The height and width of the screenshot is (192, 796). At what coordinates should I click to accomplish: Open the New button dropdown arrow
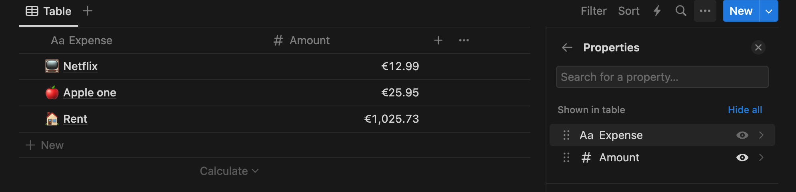click(769, 11)
